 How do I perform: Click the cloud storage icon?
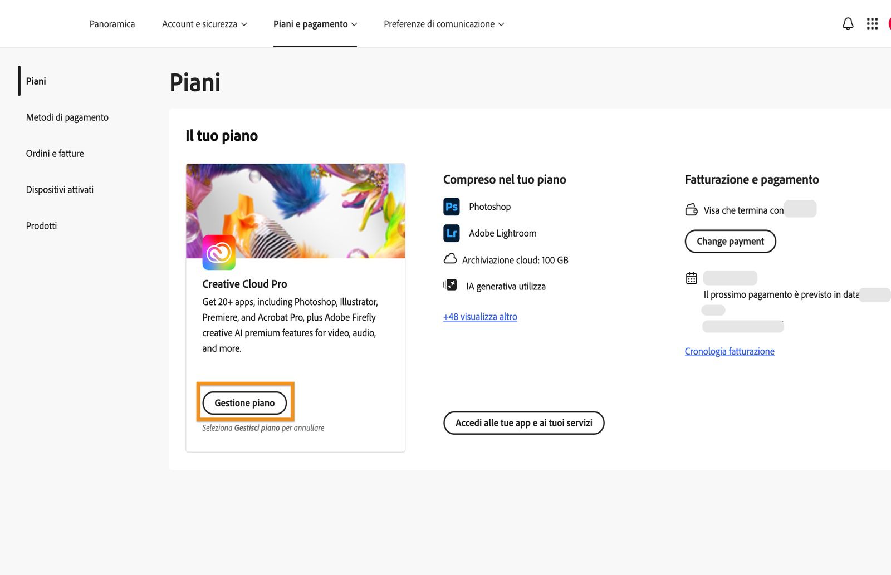pyautogui.click(x=450, y=259)
